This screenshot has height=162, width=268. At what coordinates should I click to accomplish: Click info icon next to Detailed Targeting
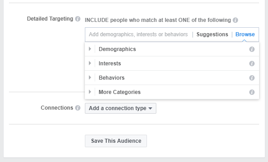tap(78, 19)
